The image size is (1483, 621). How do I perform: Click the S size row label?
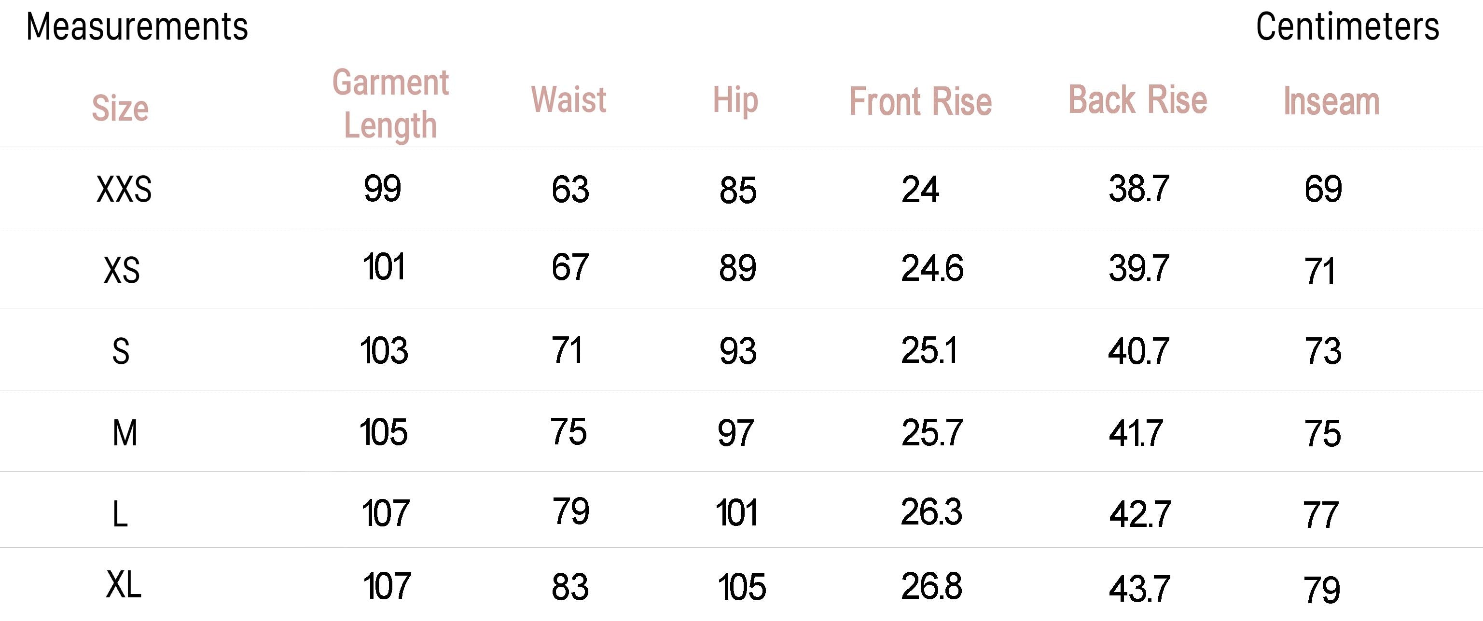(x=120, y=351)
